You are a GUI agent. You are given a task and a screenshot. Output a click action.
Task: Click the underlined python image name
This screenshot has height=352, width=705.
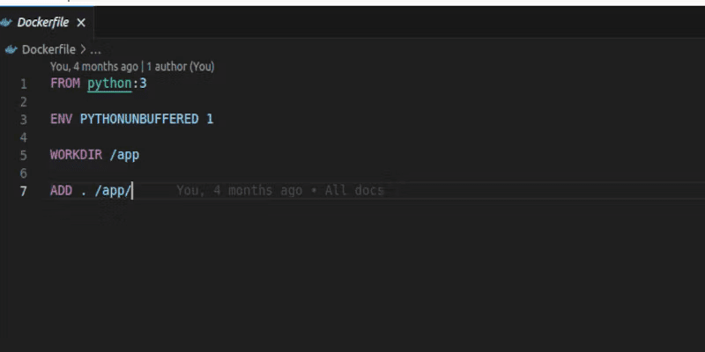click(x=109, y=84)
